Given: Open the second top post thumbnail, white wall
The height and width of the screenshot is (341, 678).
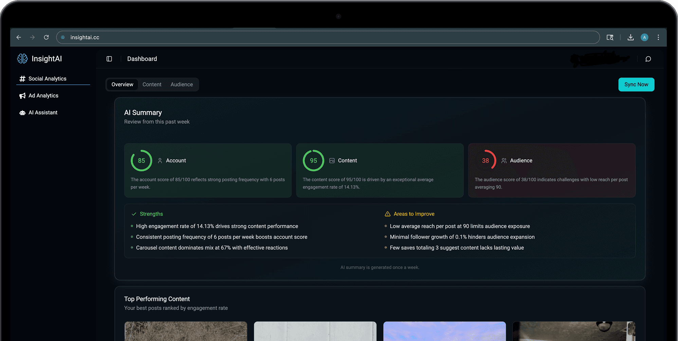Looking at the screenshot, I should pos(315,331).
